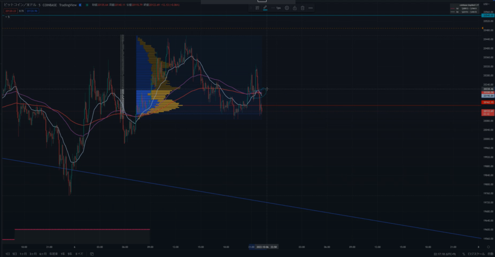Click the teal 20545.00 price label

click(488, 15)
